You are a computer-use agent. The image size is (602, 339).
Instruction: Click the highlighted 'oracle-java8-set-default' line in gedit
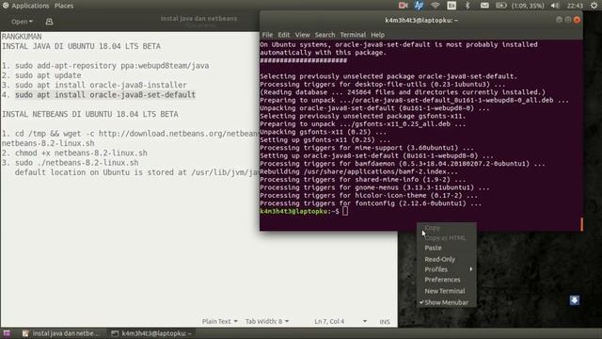[x=105, y=94]
